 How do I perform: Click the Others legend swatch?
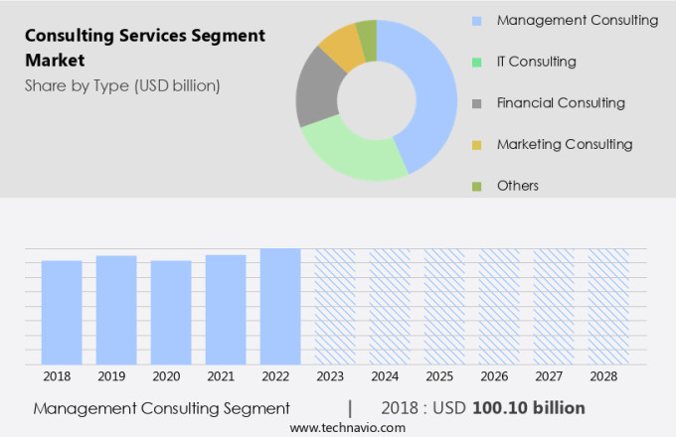(x=477, y=186)
